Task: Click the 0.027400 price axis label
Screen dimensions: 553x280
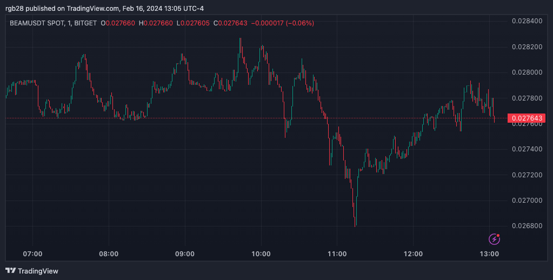Action: pos(527,149)
